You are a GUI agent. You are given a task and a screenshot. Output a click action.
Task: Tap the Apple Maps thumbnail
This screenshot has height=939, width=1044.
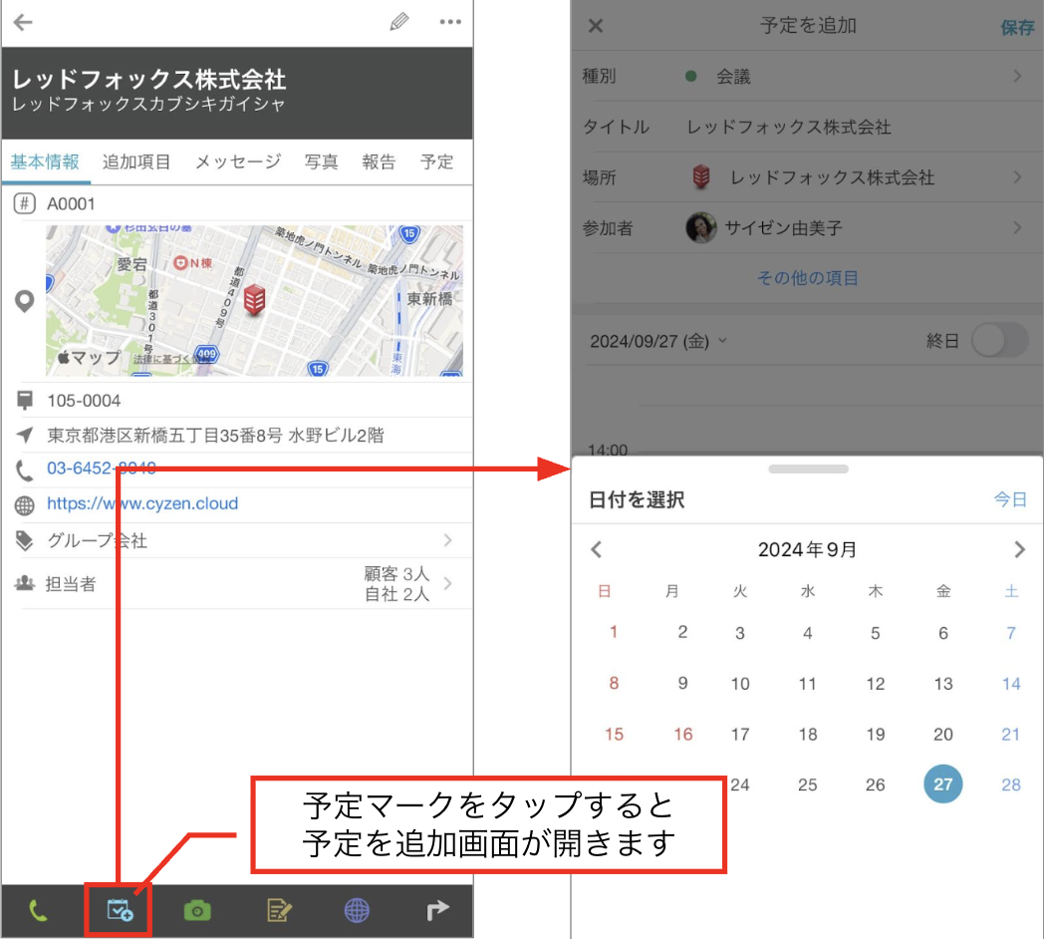[x=254, y=301]
